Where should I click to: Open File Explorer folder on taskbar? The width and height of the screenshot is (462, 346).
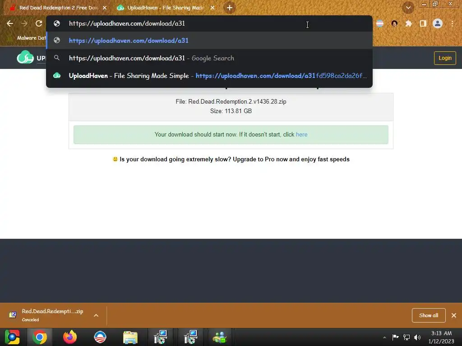tap(130, 337)
